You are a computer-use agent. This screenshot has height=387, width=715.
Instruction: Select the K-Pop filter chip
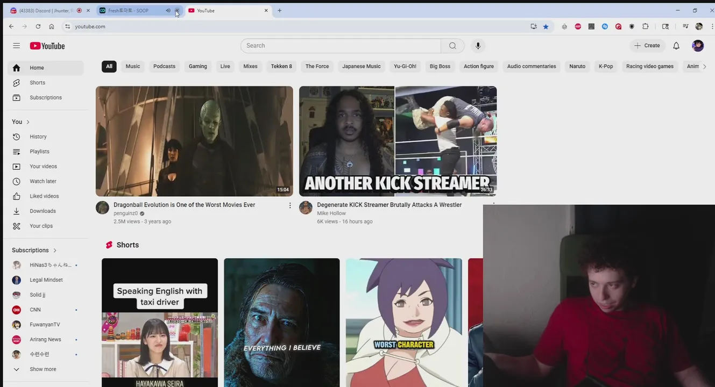[606, 66]
